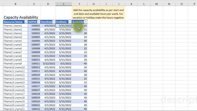Select EMPID cell 100016
Screen dimensions: 197x111
tap(34, 82)
